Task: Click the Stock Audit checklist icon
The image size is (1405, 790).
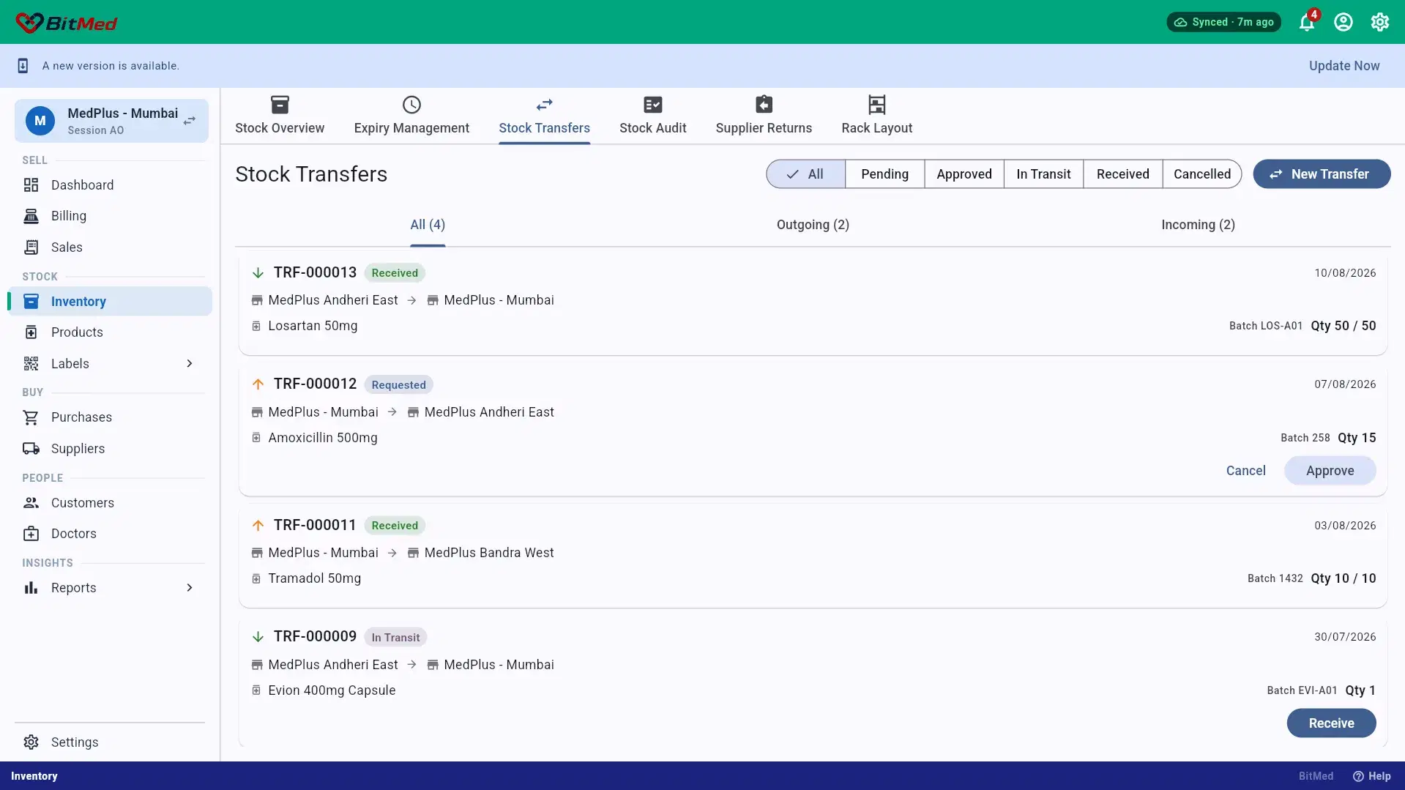Action: (653, 105)
